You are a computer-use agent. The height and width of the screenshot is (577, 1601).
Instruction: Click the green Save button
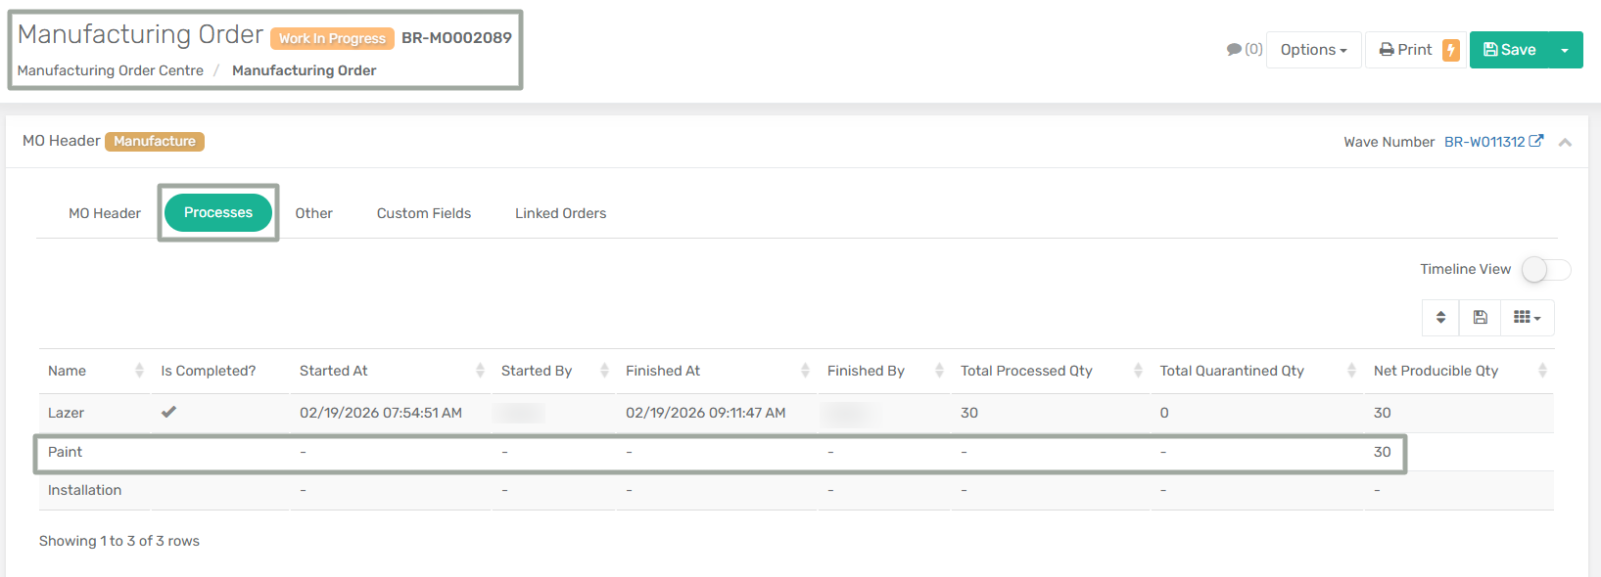tap(1509, 50)
